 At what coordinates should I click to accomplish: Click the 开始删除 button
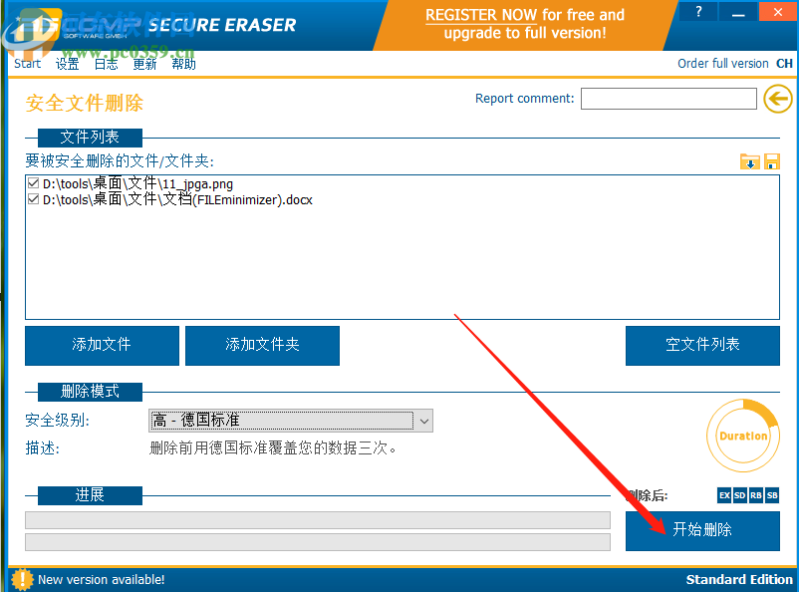(702, 530)
